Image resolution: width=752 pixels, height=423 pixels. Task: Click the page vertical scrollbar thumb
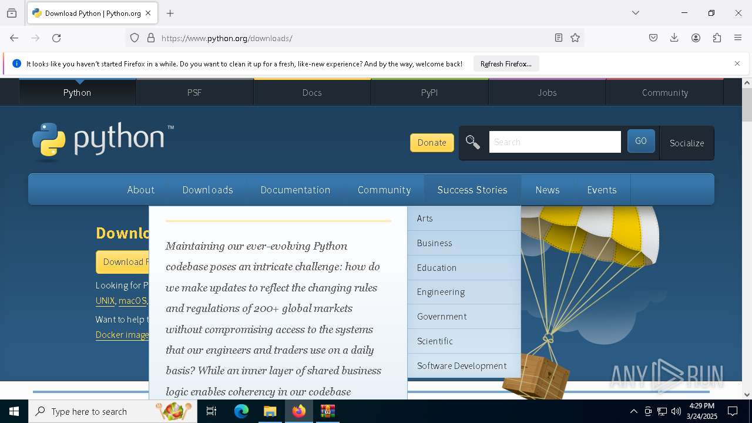point(747,105)
